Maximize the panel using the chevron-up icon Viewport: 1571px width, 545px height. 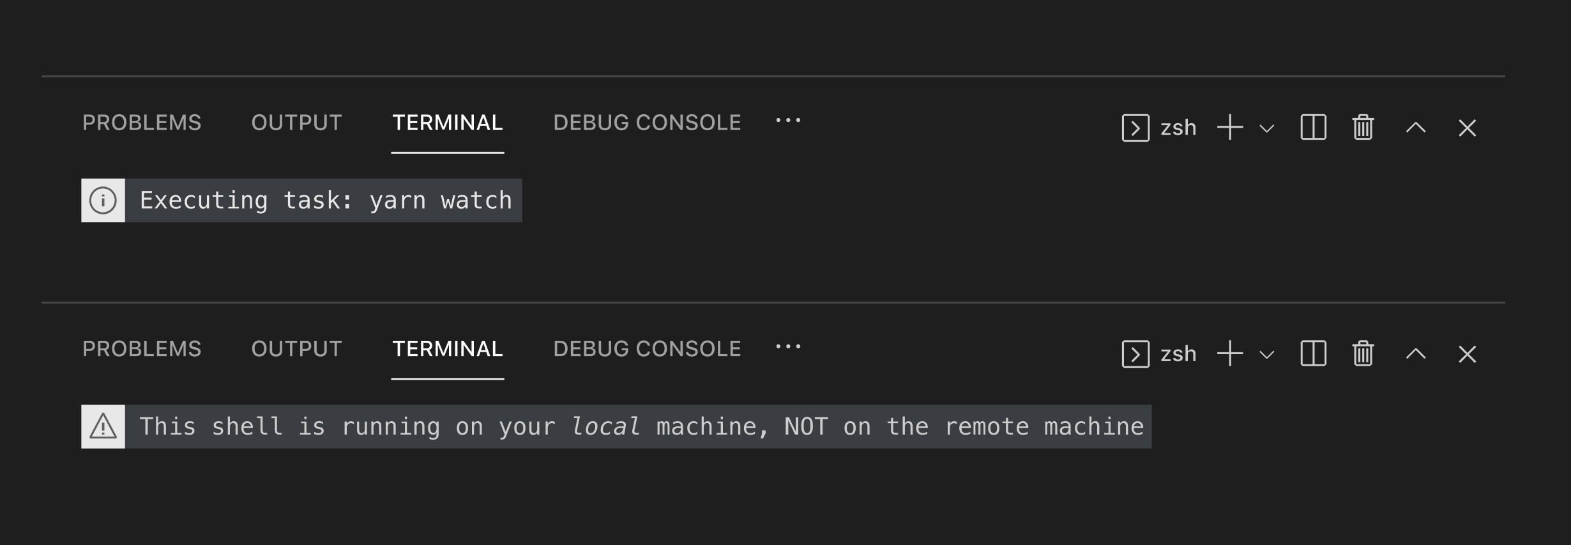tap(1415, 128)
